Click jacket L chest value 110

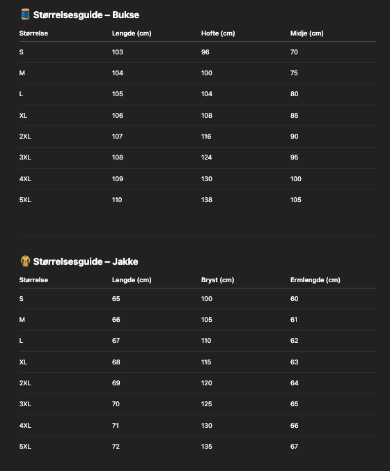206,341
